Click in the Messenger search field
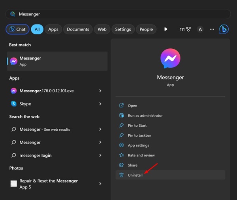 [x=118, y=14]
